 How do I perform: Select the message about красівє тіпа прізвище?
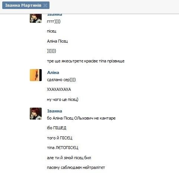click(x=86, y=61)
